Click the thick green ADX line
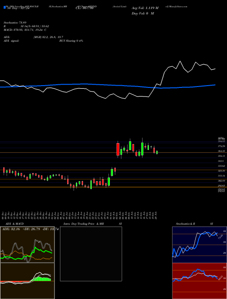227x299 pixels. point(27,254)
